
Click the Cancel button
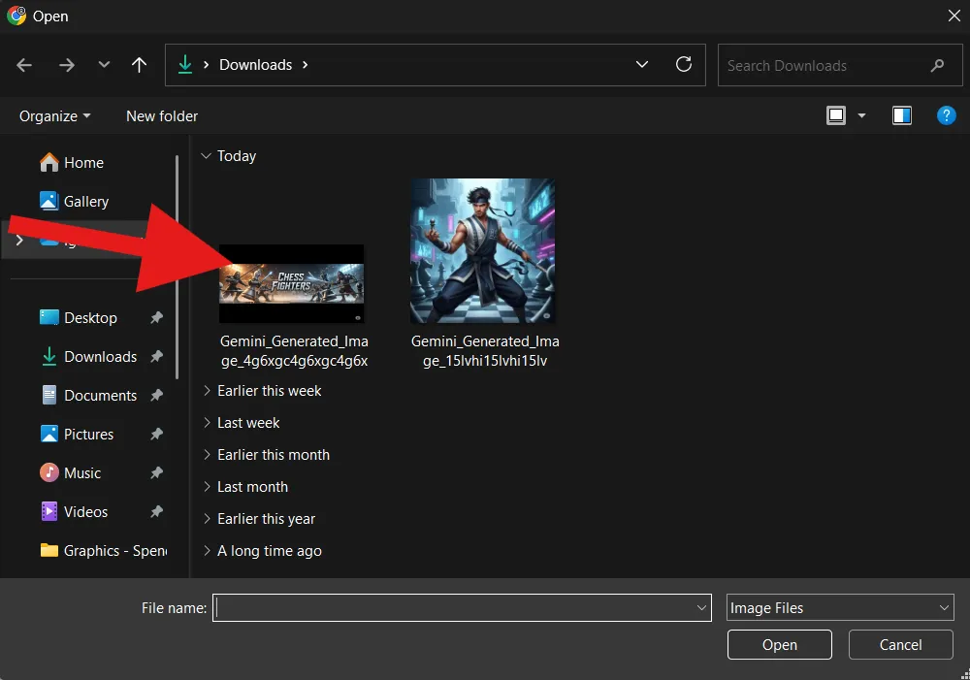tap(900, 645)
